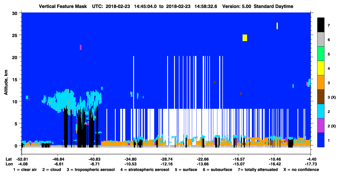Click the brown mark near 12 km in the right half

241,93
